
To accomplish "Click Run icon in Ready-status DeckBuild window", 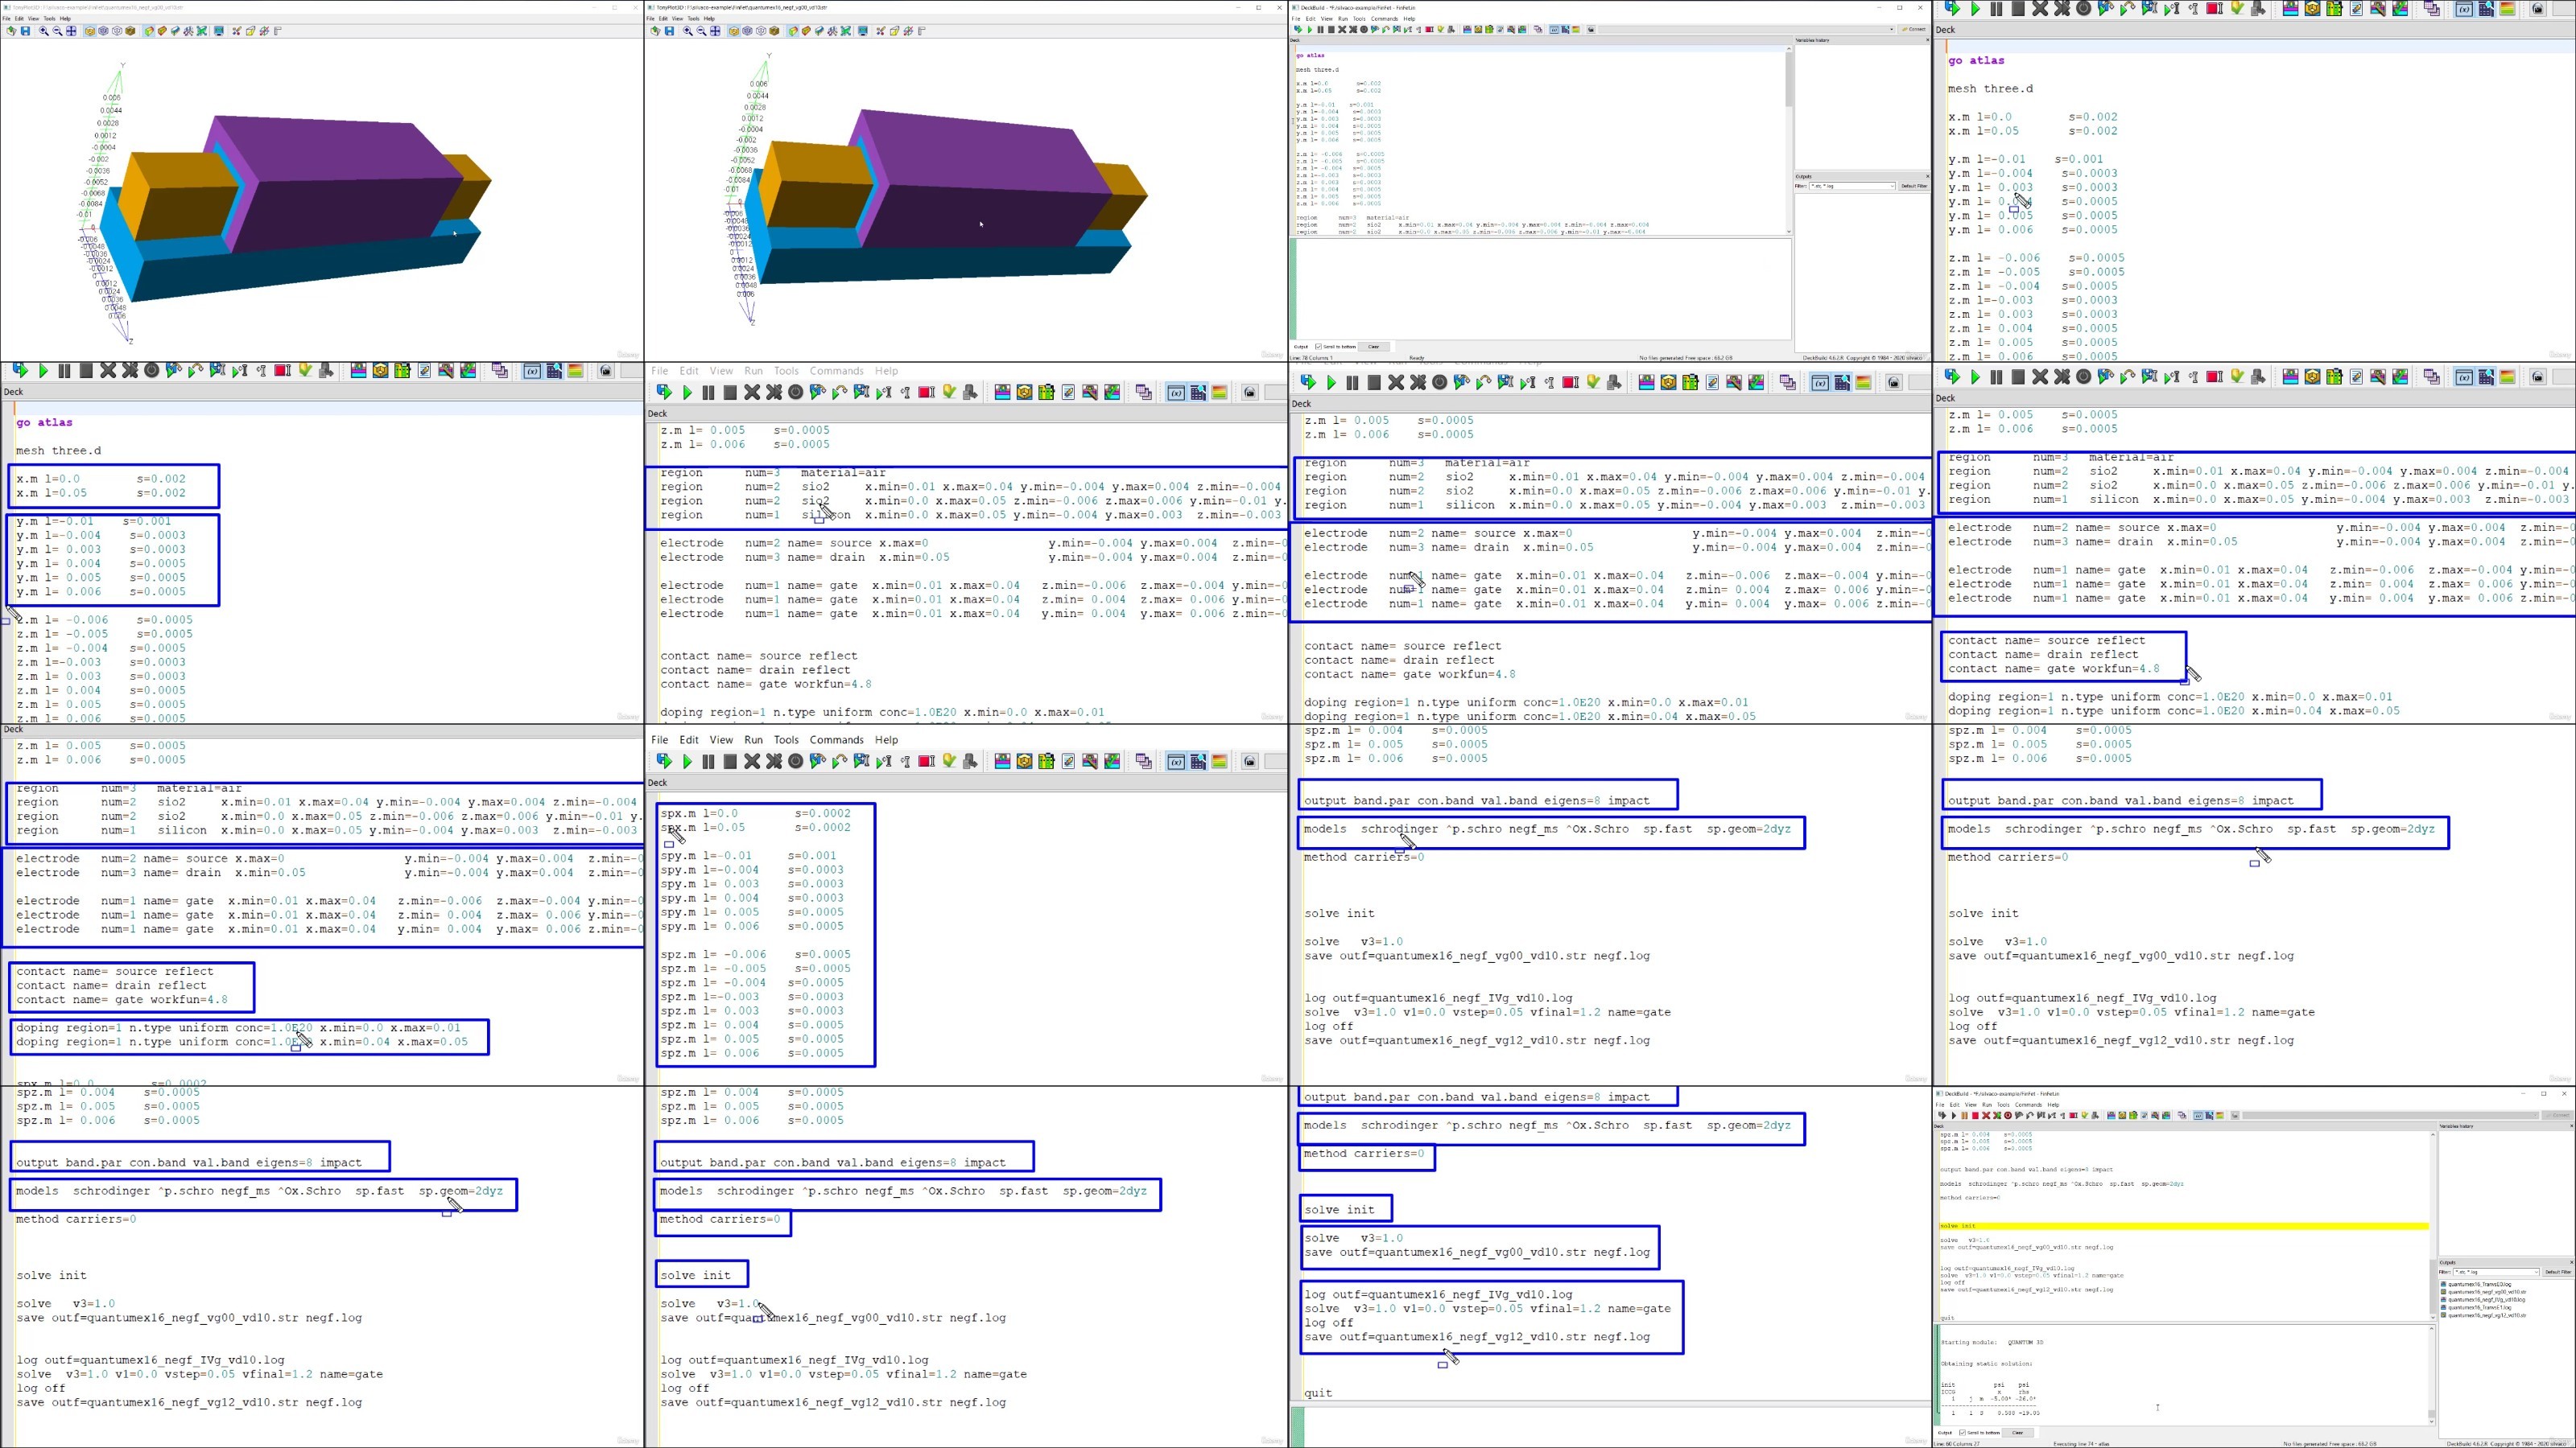I will pos(1299,30).
